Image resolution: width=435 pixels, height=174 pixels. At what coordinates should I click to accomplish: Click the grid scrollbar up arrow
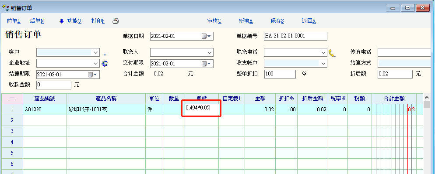[x=427, y=97]
